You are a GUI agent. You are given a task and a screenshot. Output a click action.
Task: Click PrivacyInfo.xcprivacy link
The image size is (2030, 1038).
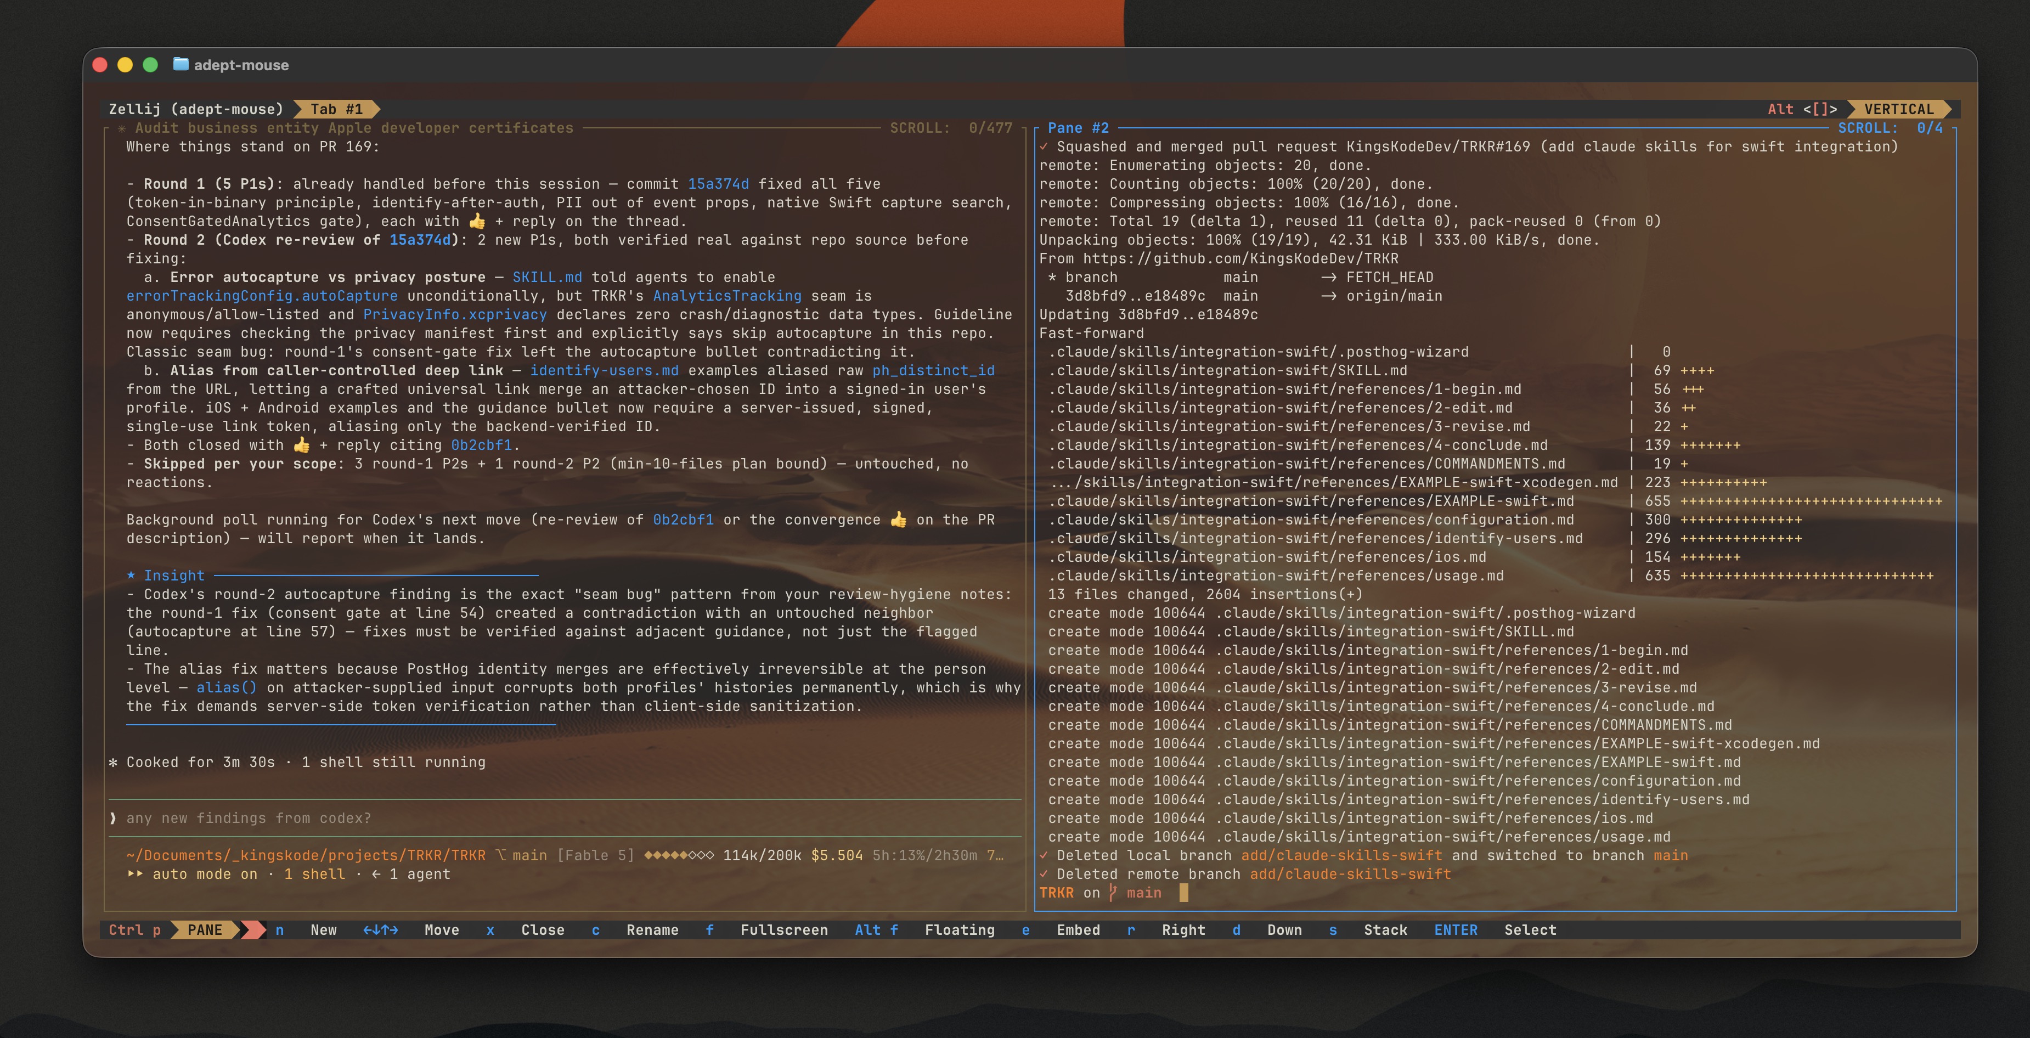(x=455, y=314)
